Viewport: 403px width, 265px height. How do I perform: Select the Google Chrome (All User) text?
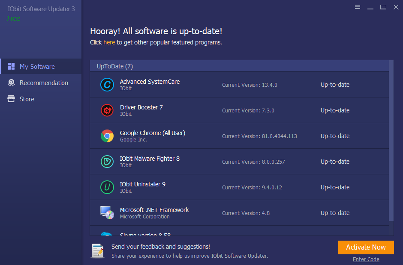pos(153,133)
